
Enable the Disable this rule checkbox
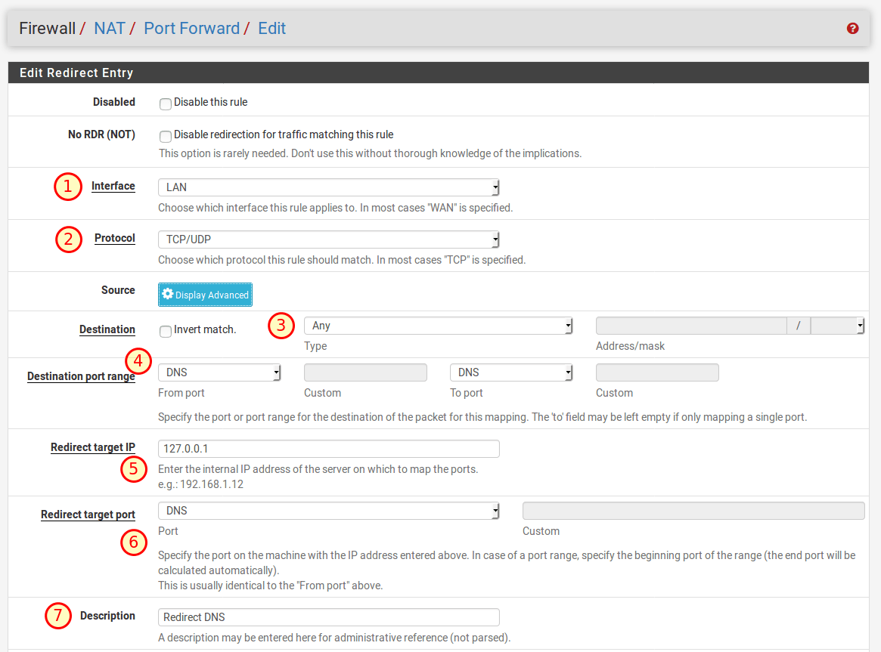tap(166, 104)
